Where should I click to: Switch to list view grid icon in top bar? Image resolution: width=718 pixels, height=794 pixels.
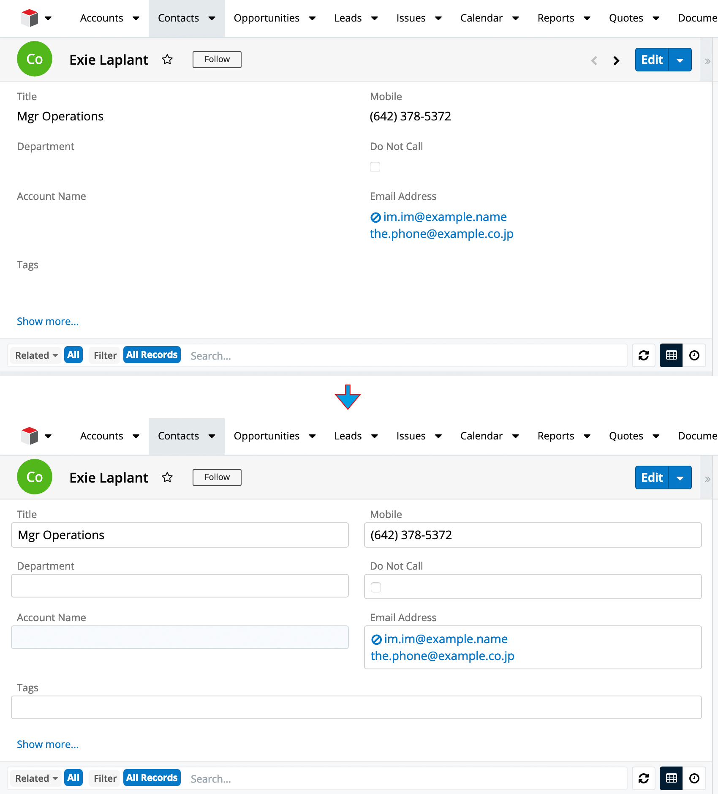[671, 355]
